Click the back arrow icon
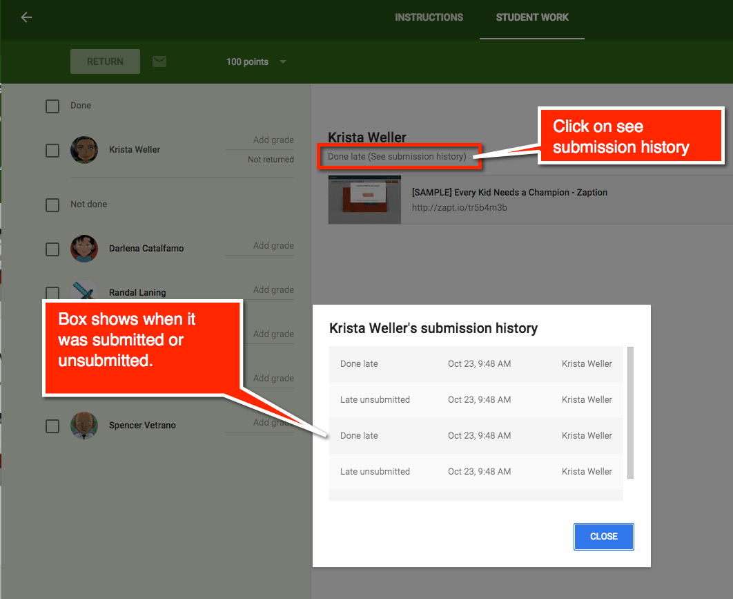Viewport: 733px width, 599px height. (26, 17)
